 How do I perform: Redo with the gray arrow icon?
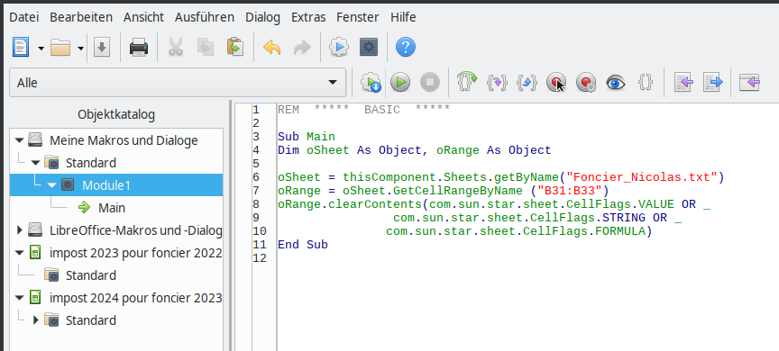pos(301,48)
